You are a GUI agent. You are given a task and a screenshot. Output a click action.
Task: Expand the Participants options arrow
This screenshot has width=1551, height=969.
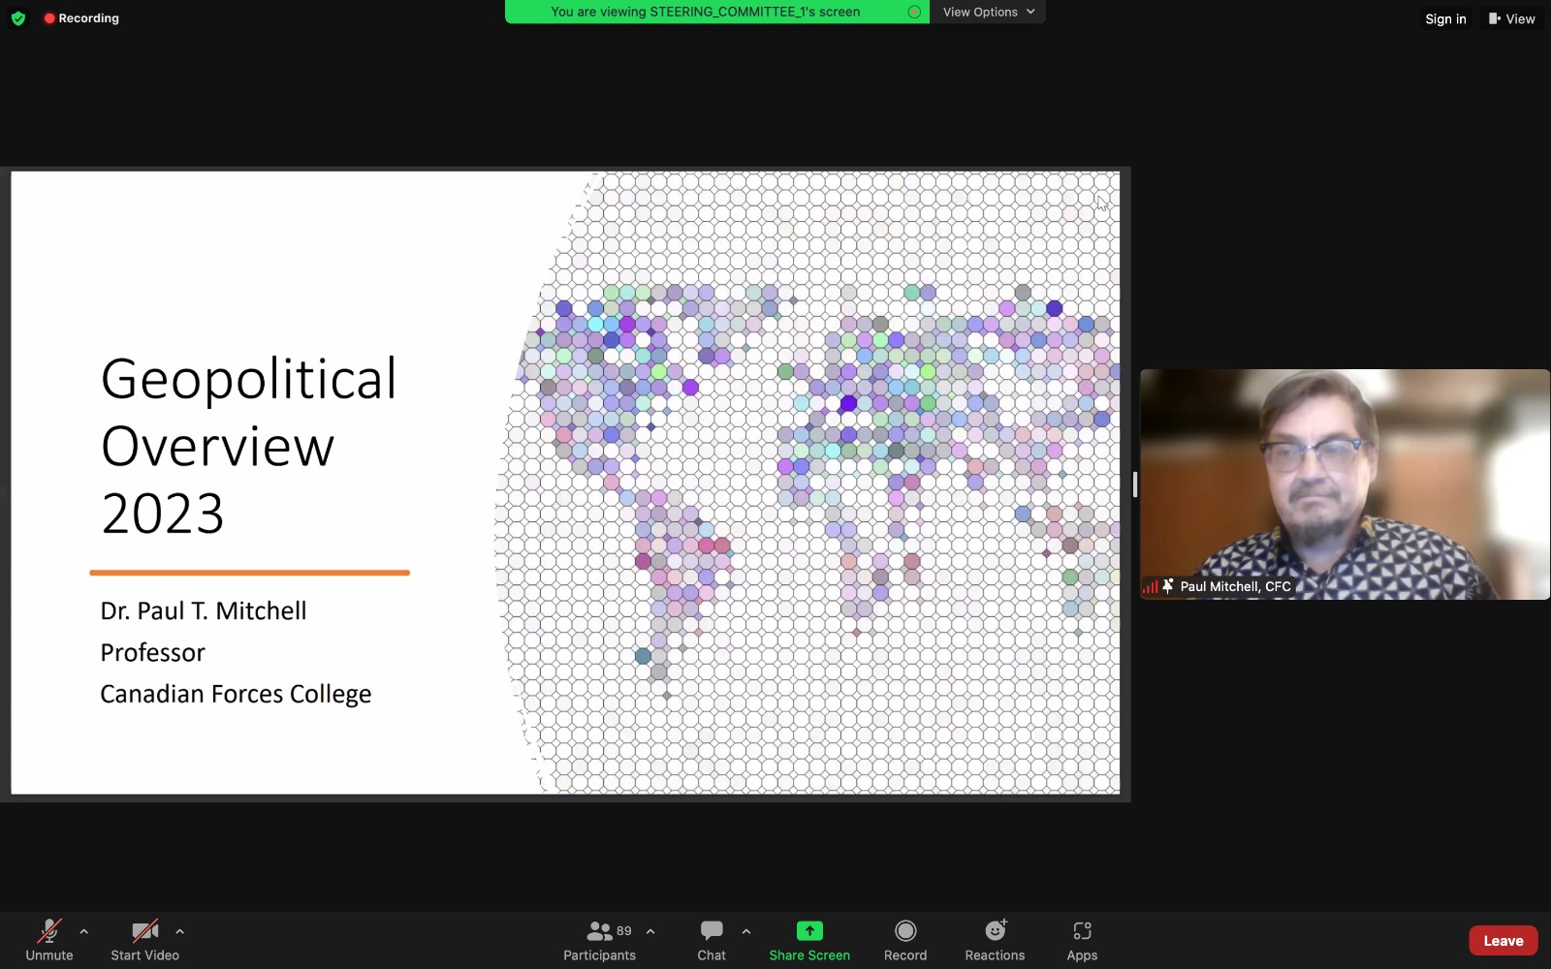(x=650, y=931)
